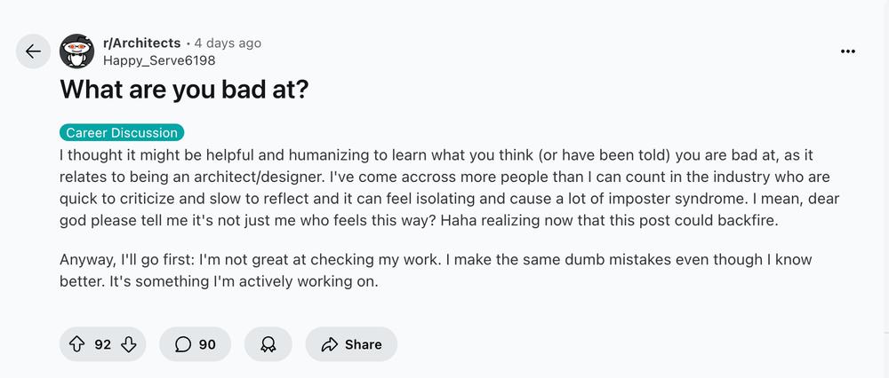Click the 92 vote score
The height and width of the screenshot is (378, 889).
[102, 344]
